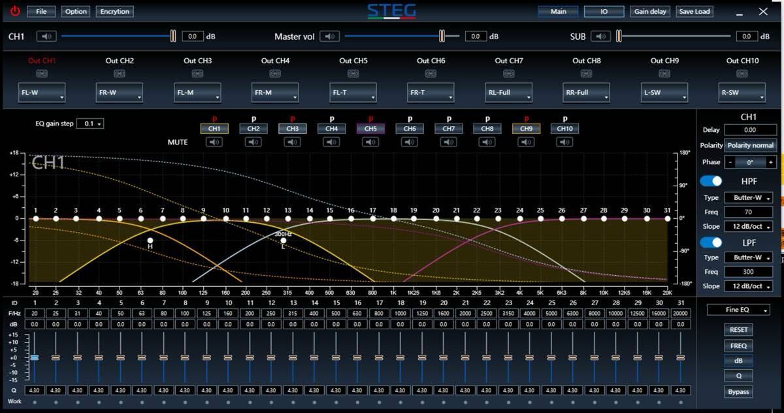Toggle the LPF switch off
Screen dimensions: 784x413
[711, 242]
